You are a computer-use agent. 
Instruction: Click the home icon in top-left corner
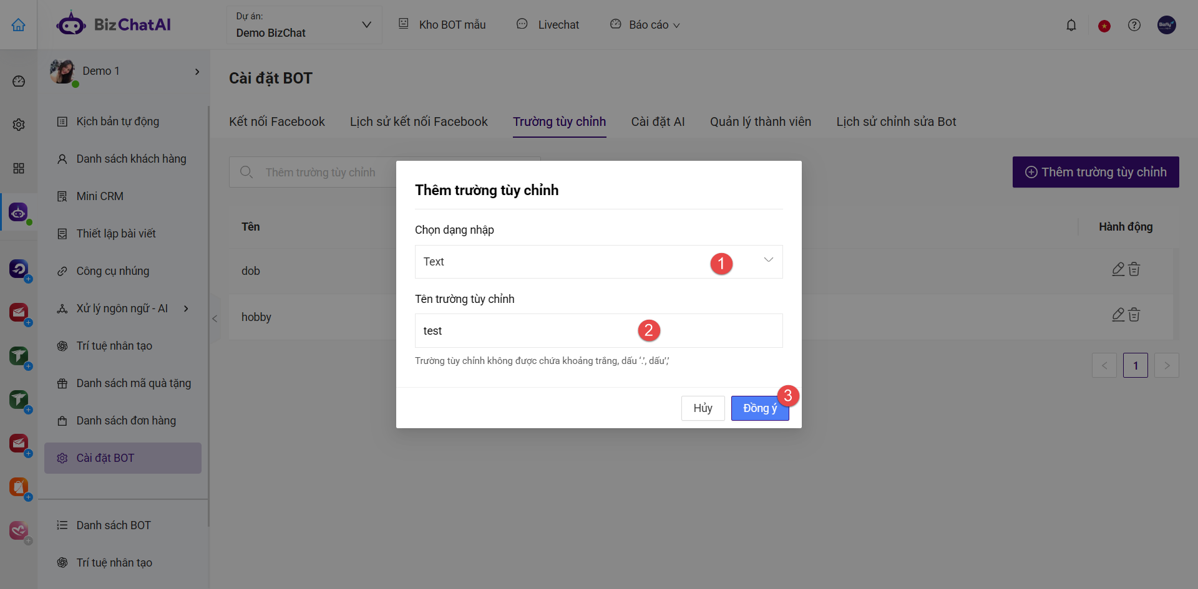coord(19,25)
